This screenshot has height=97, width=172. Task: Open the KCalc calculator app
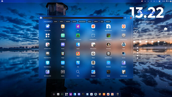tap(93, 63)
